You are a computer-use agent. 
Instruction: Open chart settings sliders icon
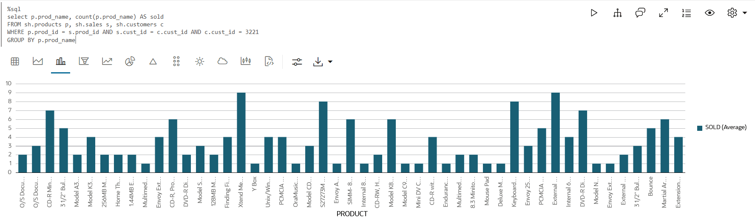point(297,62)
